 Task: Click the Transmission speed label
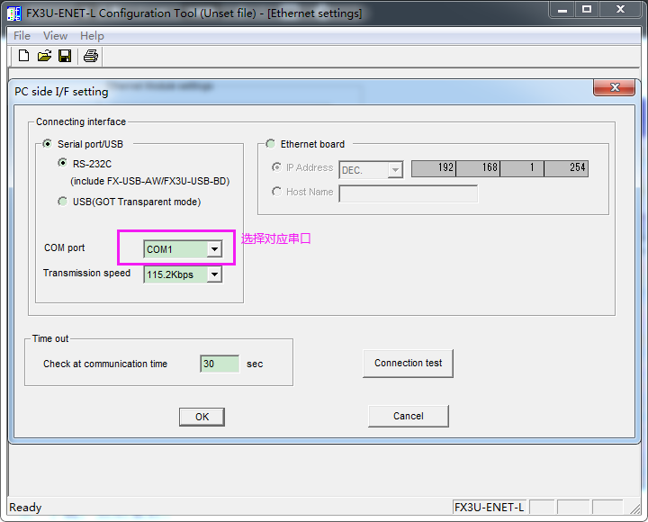tap(86, 273)
